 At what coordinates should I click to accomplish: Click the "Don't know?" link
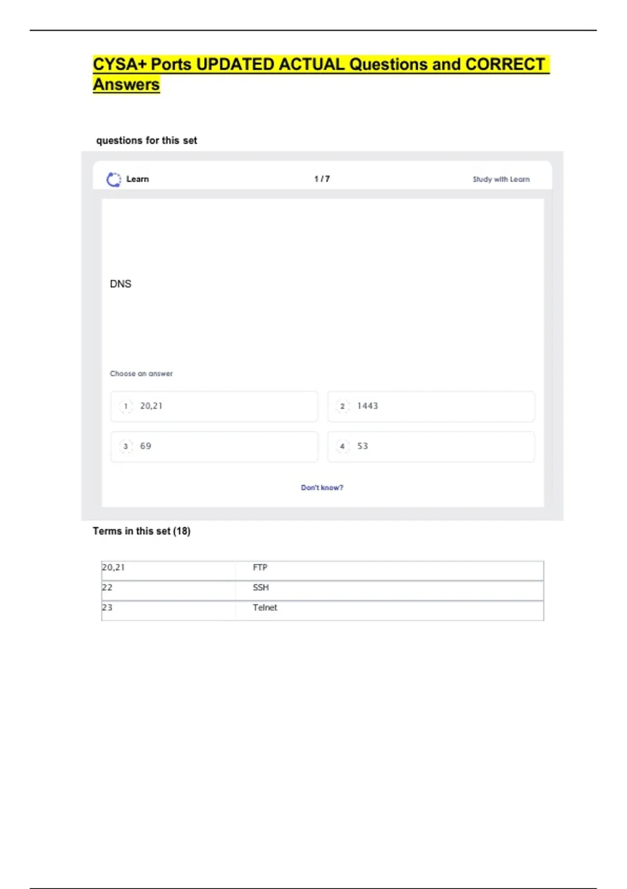[x=322, y=487]
